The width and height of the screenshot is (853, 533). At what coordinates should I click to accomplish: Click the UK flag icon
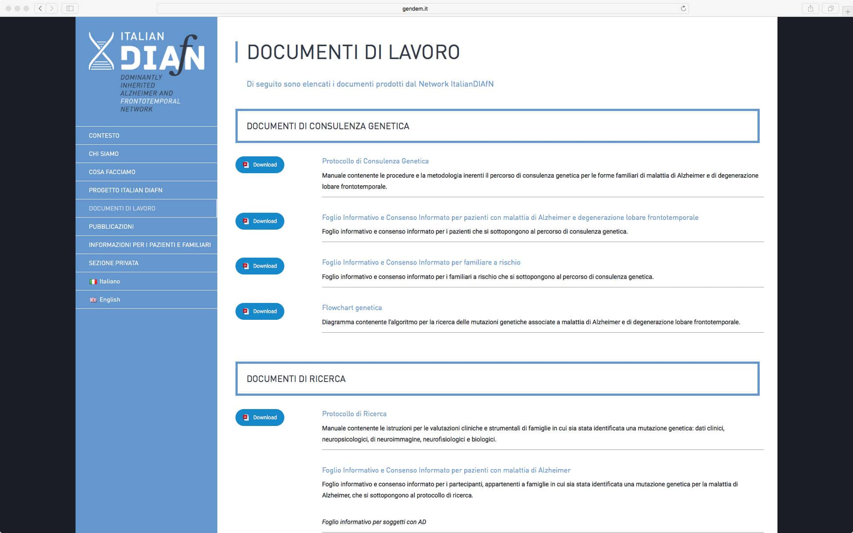93,300
